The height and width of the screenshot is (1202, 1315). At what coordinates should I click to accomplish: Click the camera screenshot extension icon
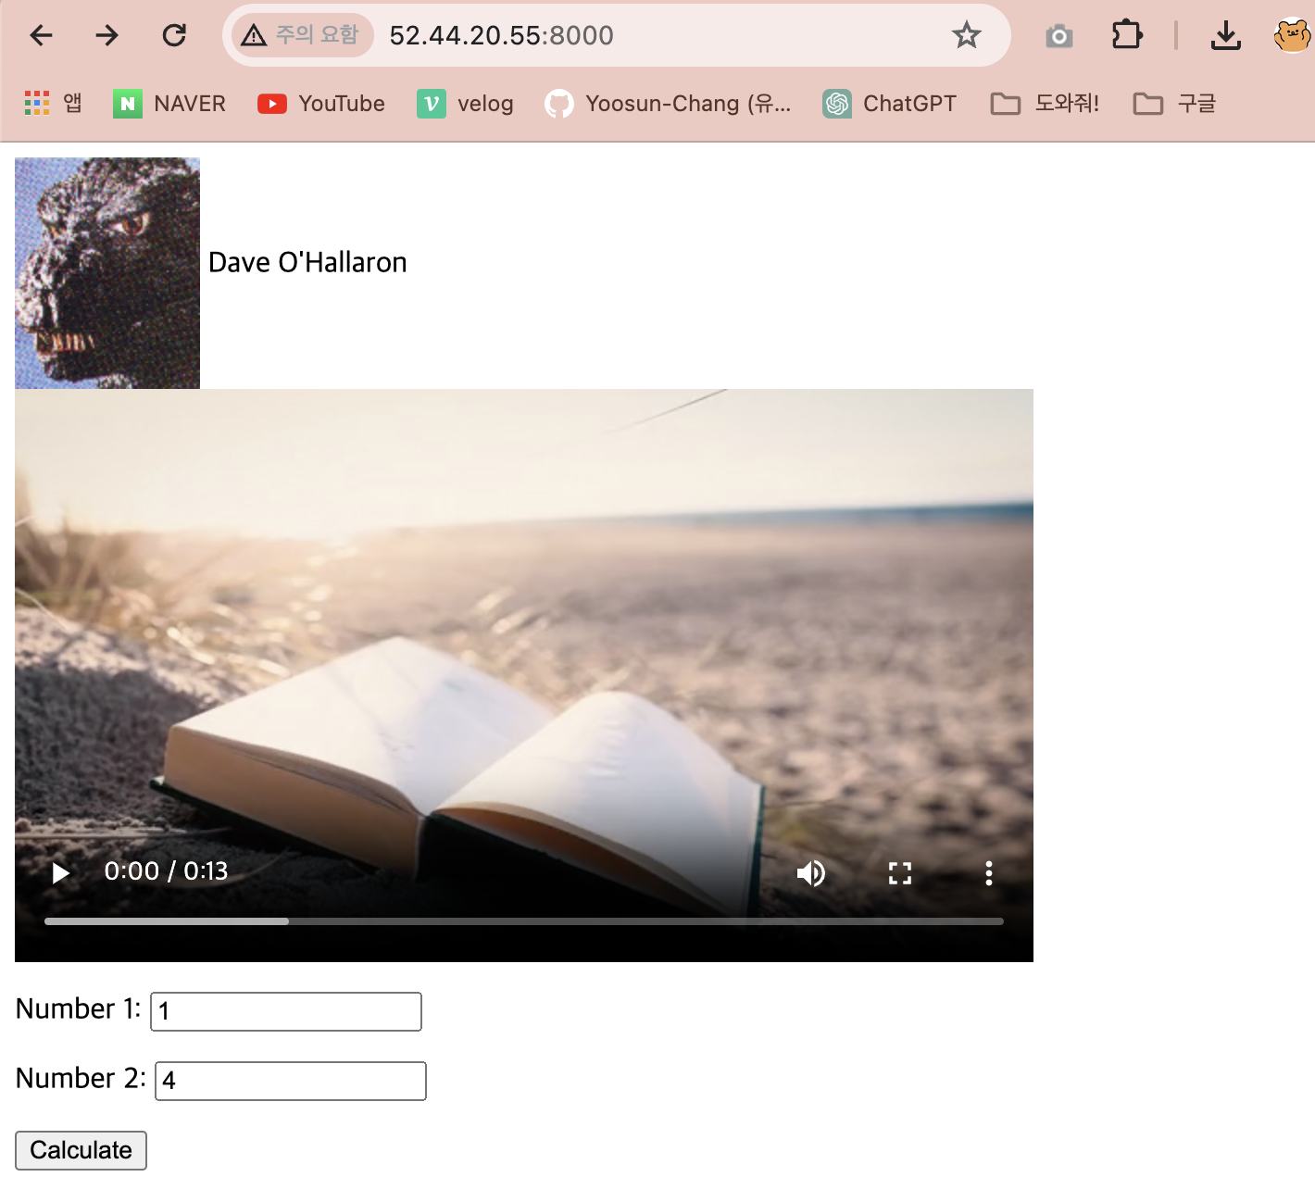(1059, 36)
